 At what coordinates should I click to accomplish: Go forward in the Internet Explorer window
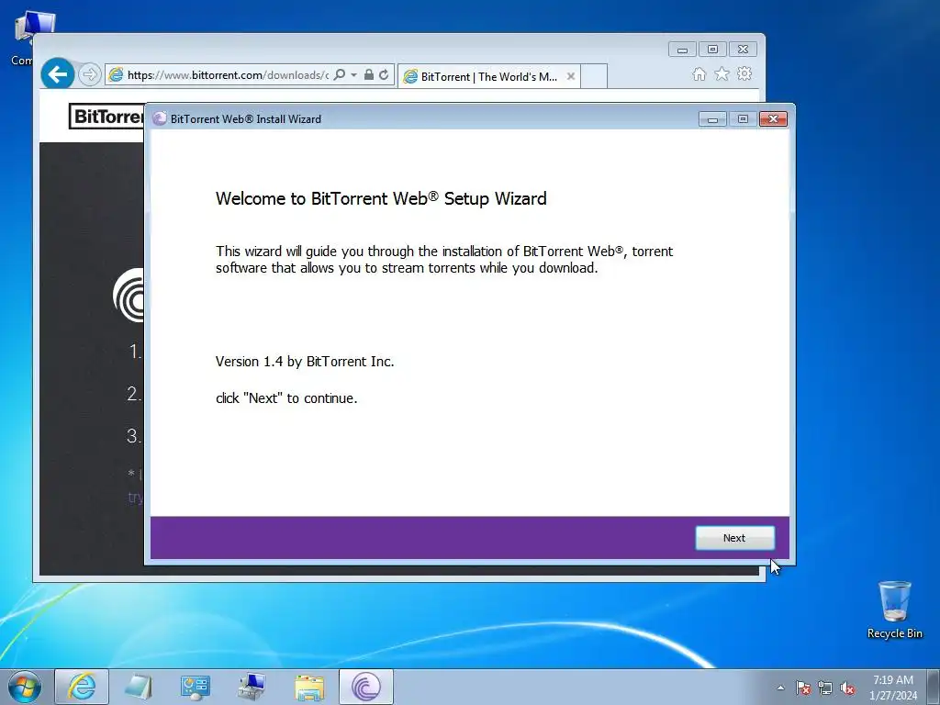[x=89, y=74]
